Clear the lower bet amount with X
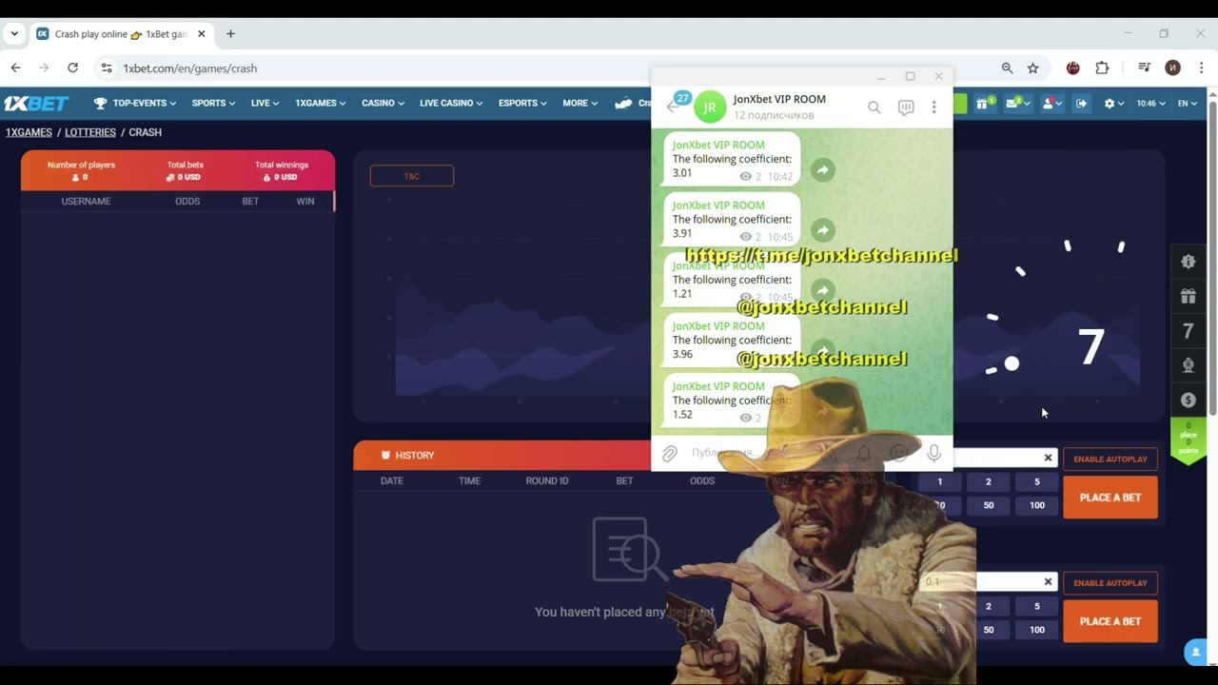The width and height of the screenshot is (1218, 685). coord(1048,581)
